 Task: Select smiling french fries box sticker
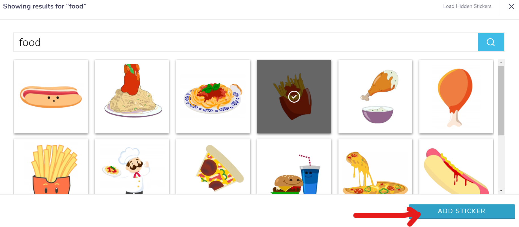51,167
